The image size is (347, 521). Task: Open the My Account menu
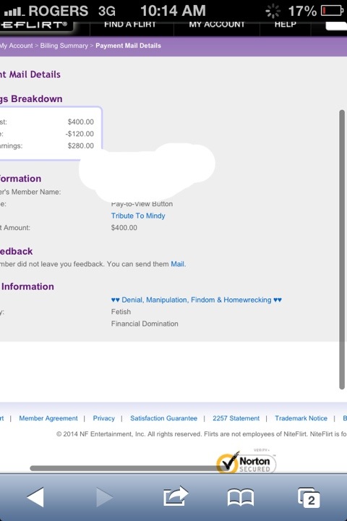click(x=217, y=25)
